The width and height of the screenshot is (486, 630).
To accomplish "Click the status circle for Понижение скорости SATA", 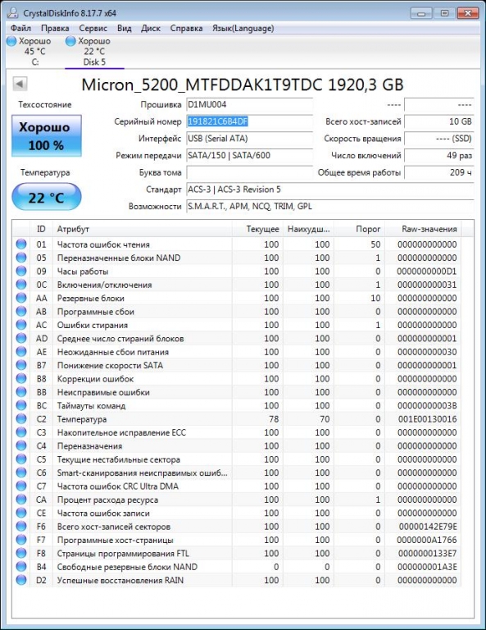I will 21,365.
